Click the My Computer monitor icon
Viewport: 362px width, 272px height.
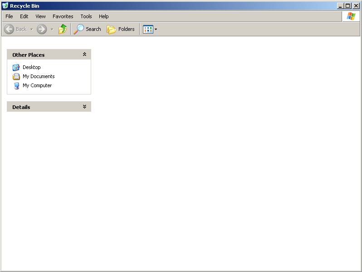[16, 85]
